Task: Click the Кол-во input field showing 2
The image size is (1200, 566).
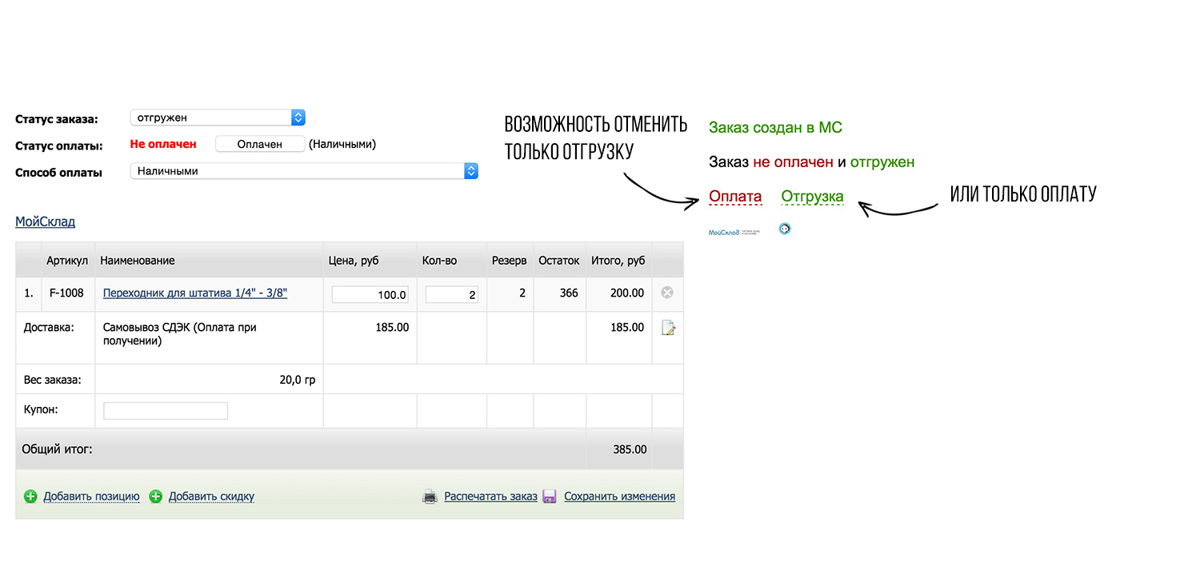Action: [x=452, y=295]
